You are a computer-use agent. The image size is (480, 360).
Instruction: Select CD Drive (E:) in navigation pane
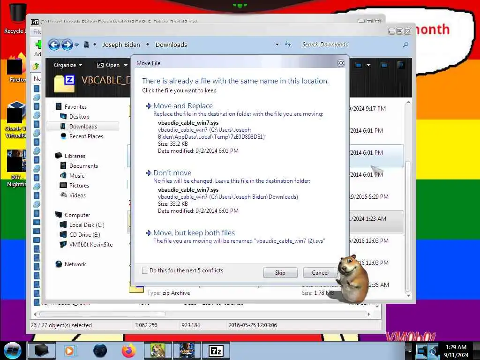click(x=84, y=235)
